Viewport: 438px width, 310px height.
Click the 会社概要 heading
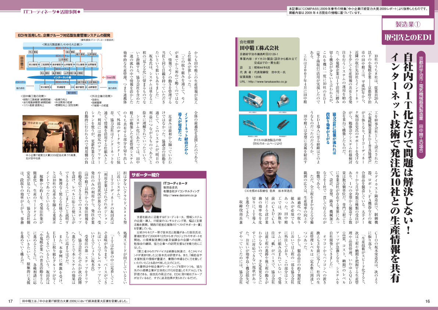(247, 42)
